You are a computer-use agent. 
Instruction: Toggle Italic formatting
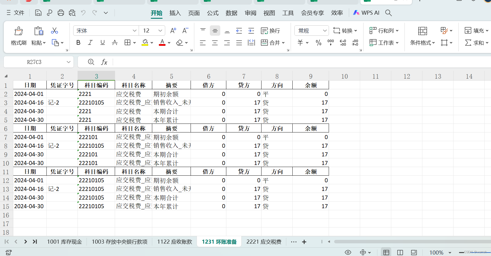(90, 43)
